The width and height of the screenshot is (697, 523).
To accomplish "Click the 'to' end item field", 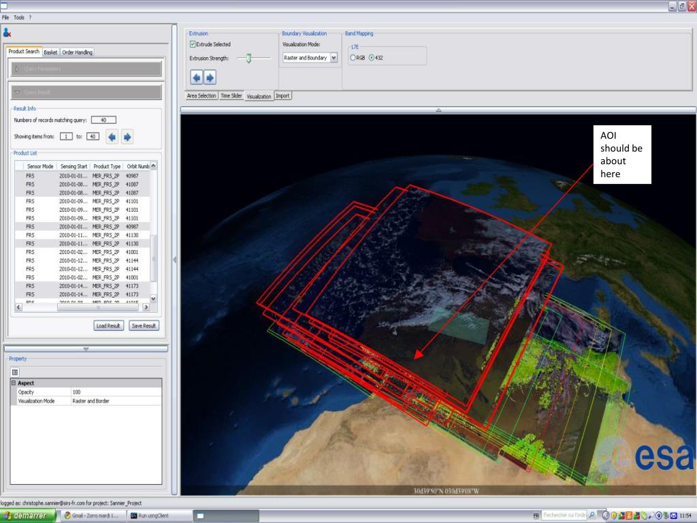I will tap(93, 136).
